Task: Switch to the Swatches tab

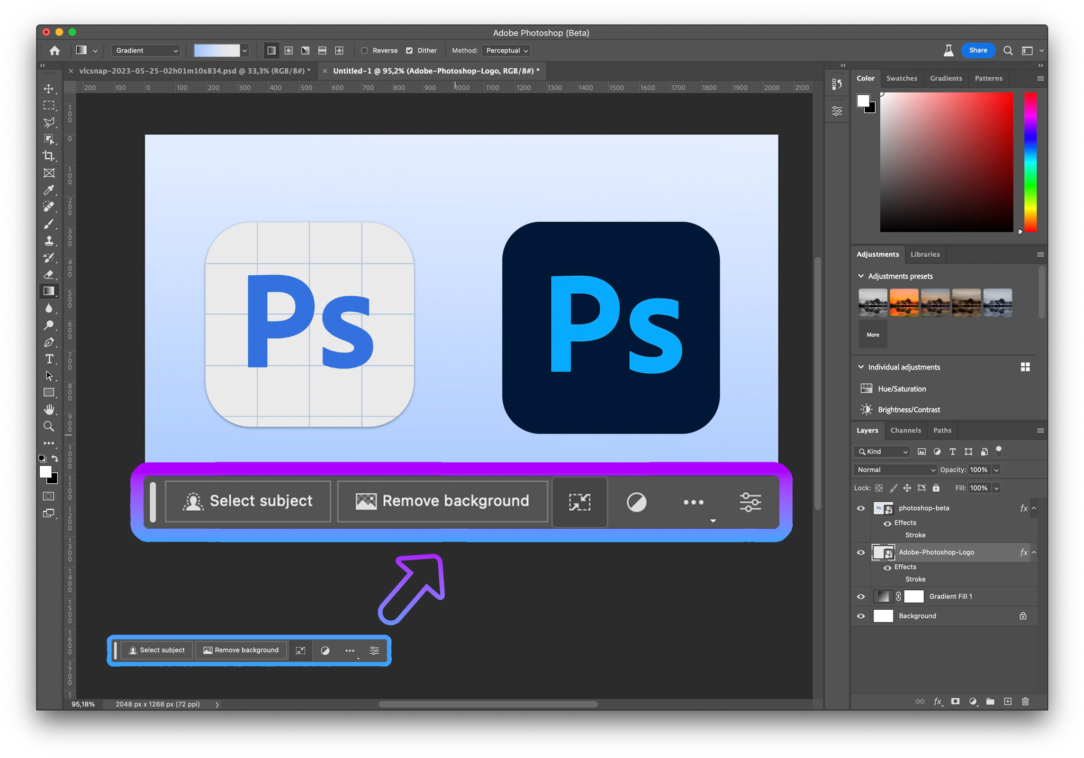Action: [901, 78]
